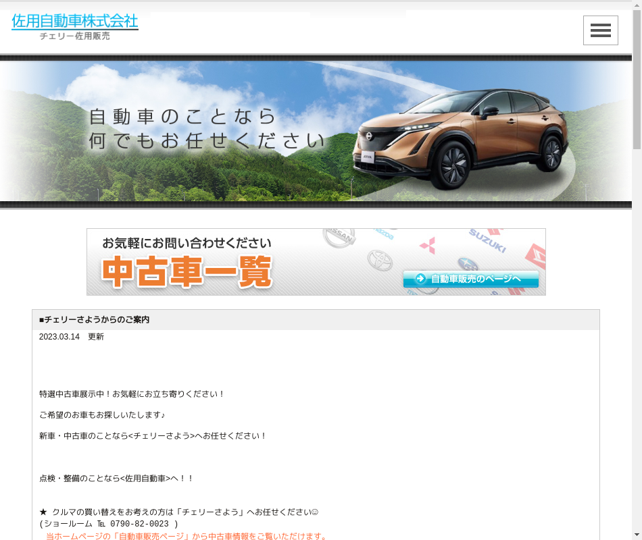Click the scrollbar up arrow
The height and width of the screenshot is (540, 642).
[x=637, y=5]
